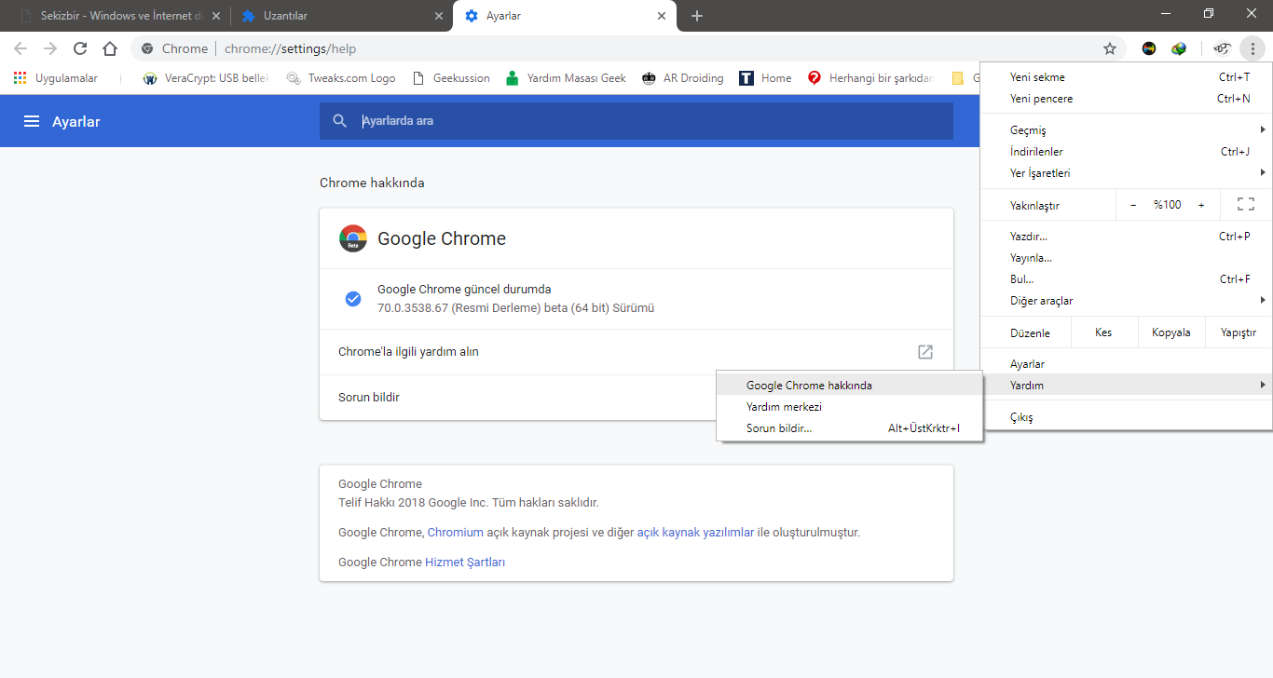Click Chrome'la ilgili yardım alın row

636,352
